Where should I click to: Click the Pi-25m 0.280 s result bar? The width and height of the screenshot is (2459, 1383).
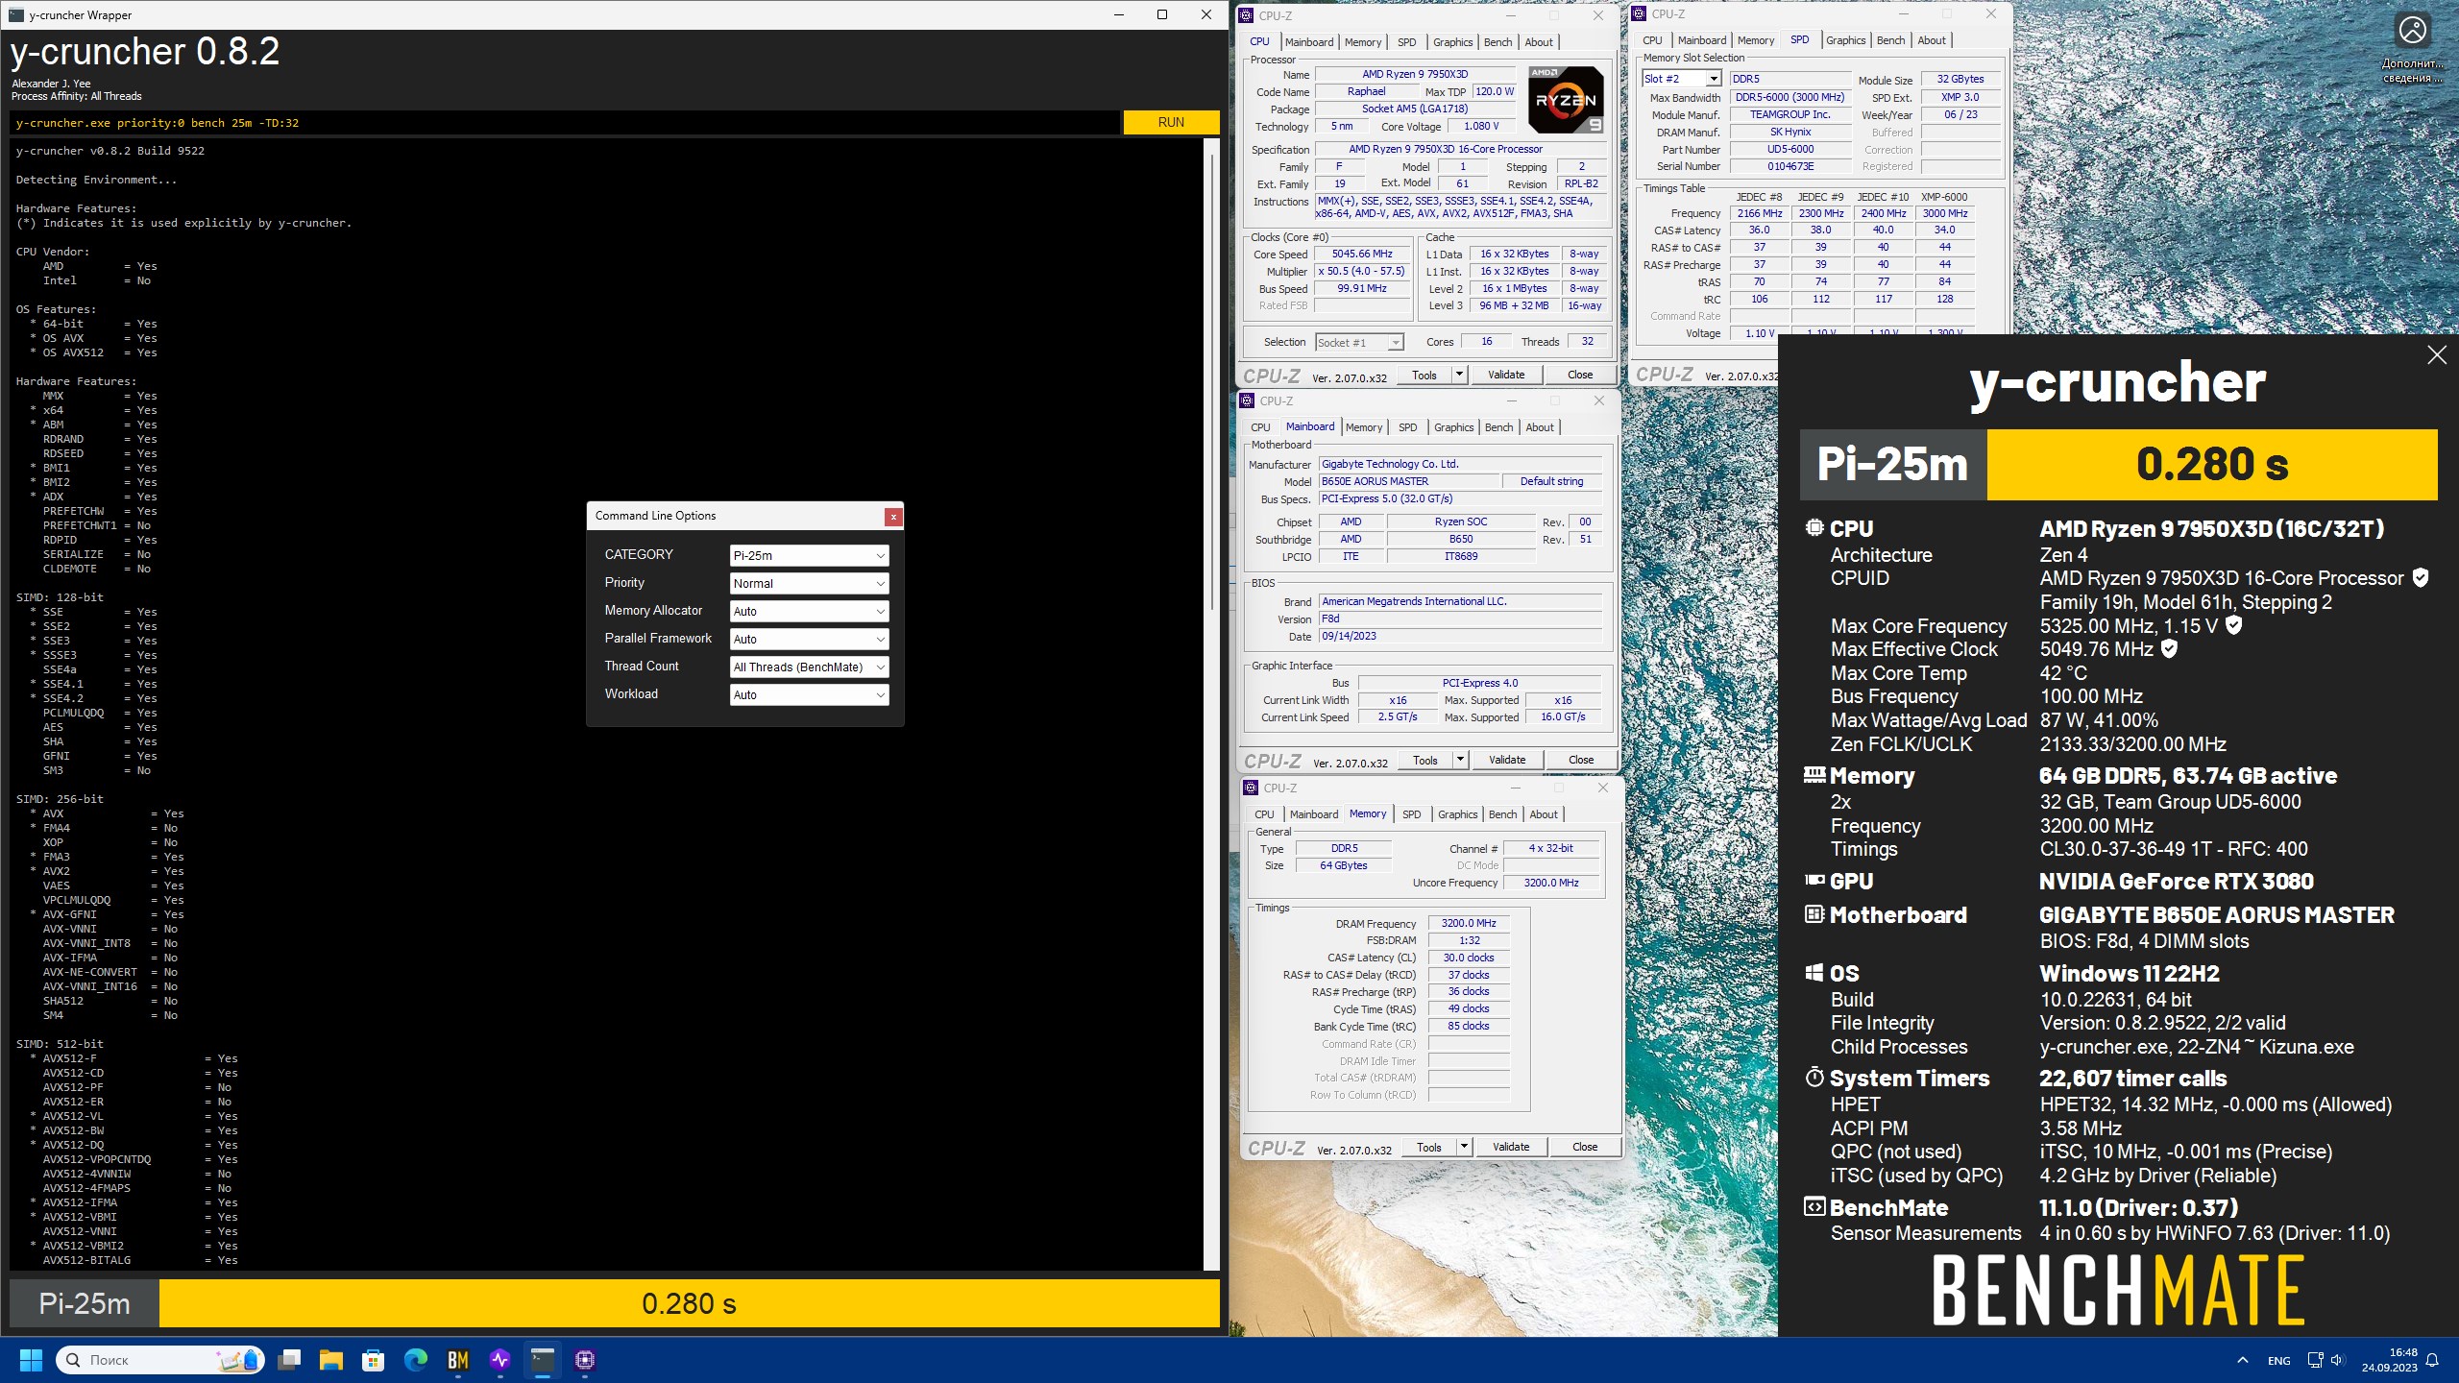pyautogui.click(x=615, y=1303)
